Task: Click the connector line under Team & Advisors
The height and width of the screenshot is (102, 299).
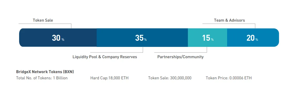Action: (229, 24)
